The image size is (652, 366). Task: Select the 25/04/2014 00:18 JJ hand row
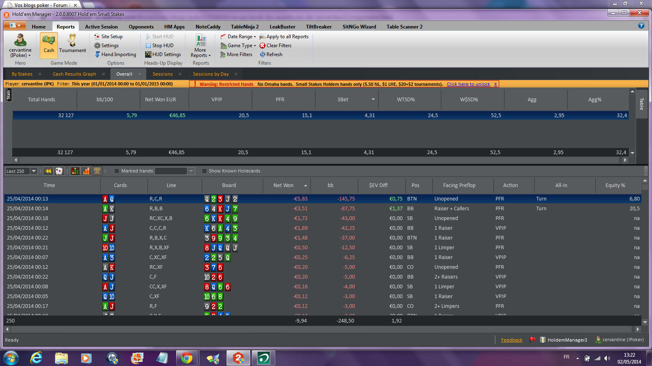[x=322, y=218]
